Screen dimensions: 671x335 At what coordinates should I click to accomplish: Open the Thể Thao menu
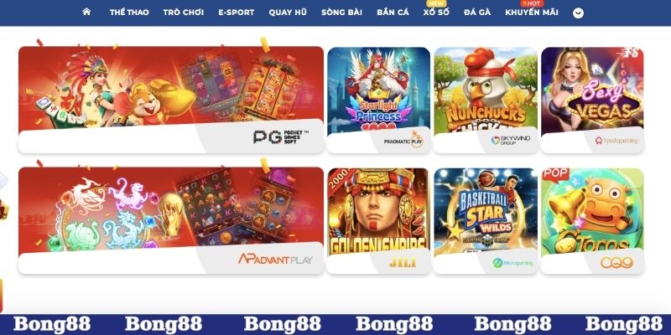point(129,13)
